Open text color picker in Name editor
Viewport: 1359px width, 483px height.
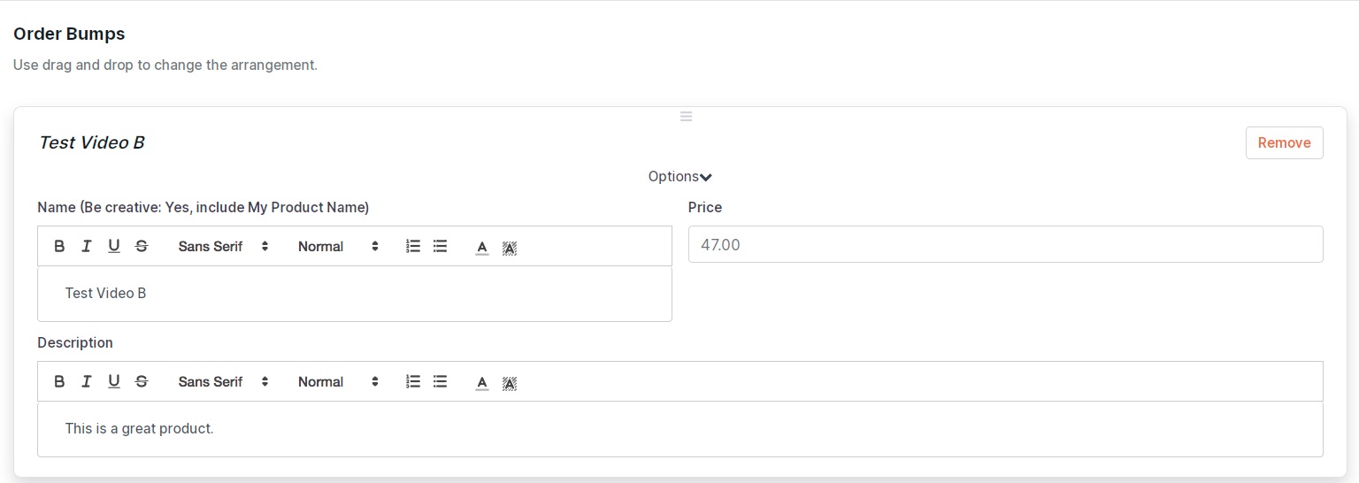482,247
